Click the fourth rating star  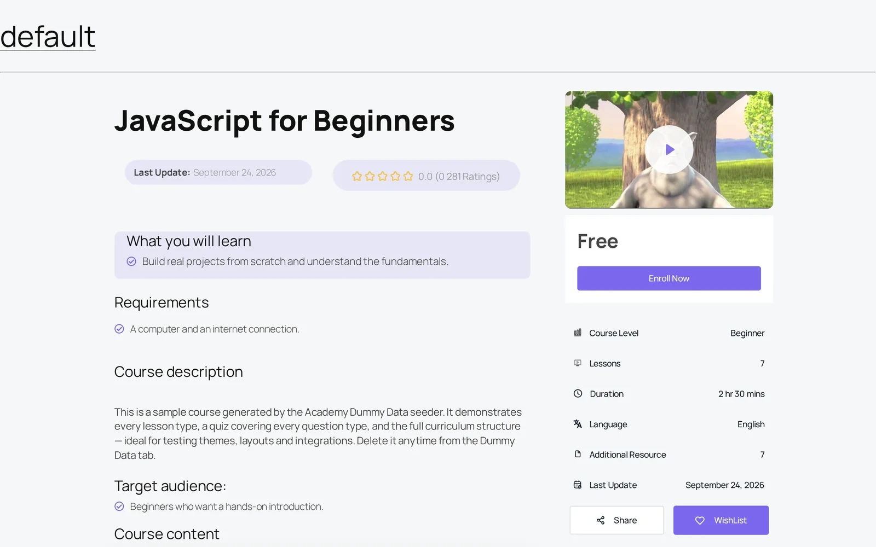[395, 176]
